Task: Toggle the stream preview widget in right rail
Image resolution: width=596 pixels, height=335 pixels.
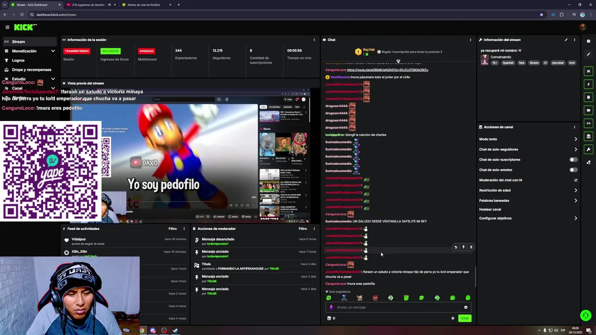Action: (589, 71)
